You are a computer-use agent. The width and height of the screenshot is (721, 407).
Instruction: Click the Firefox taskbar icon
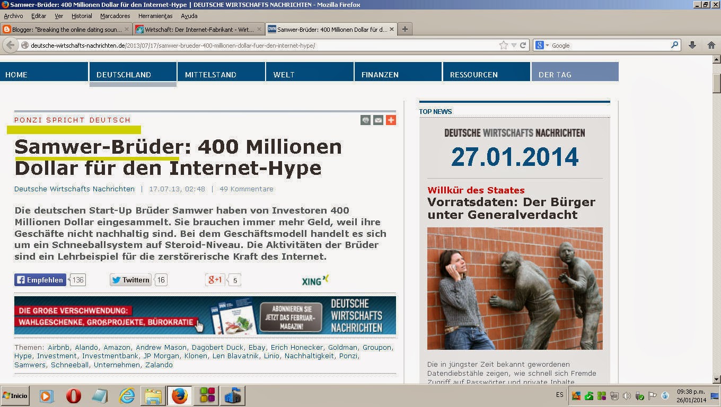(180, 396)
